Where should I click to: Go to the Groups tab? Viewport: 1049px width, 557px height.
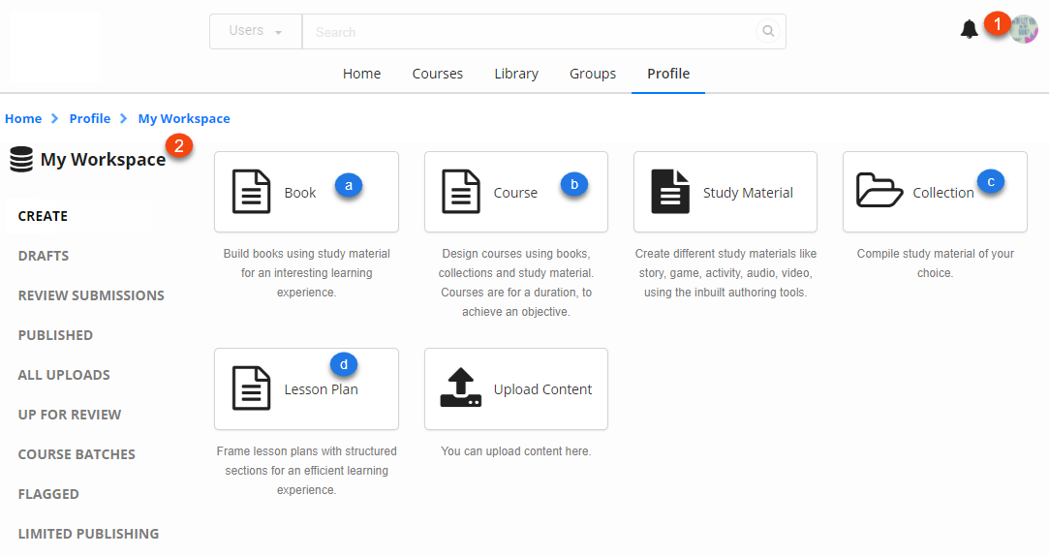pyautogui.click(x=593, y=74)
